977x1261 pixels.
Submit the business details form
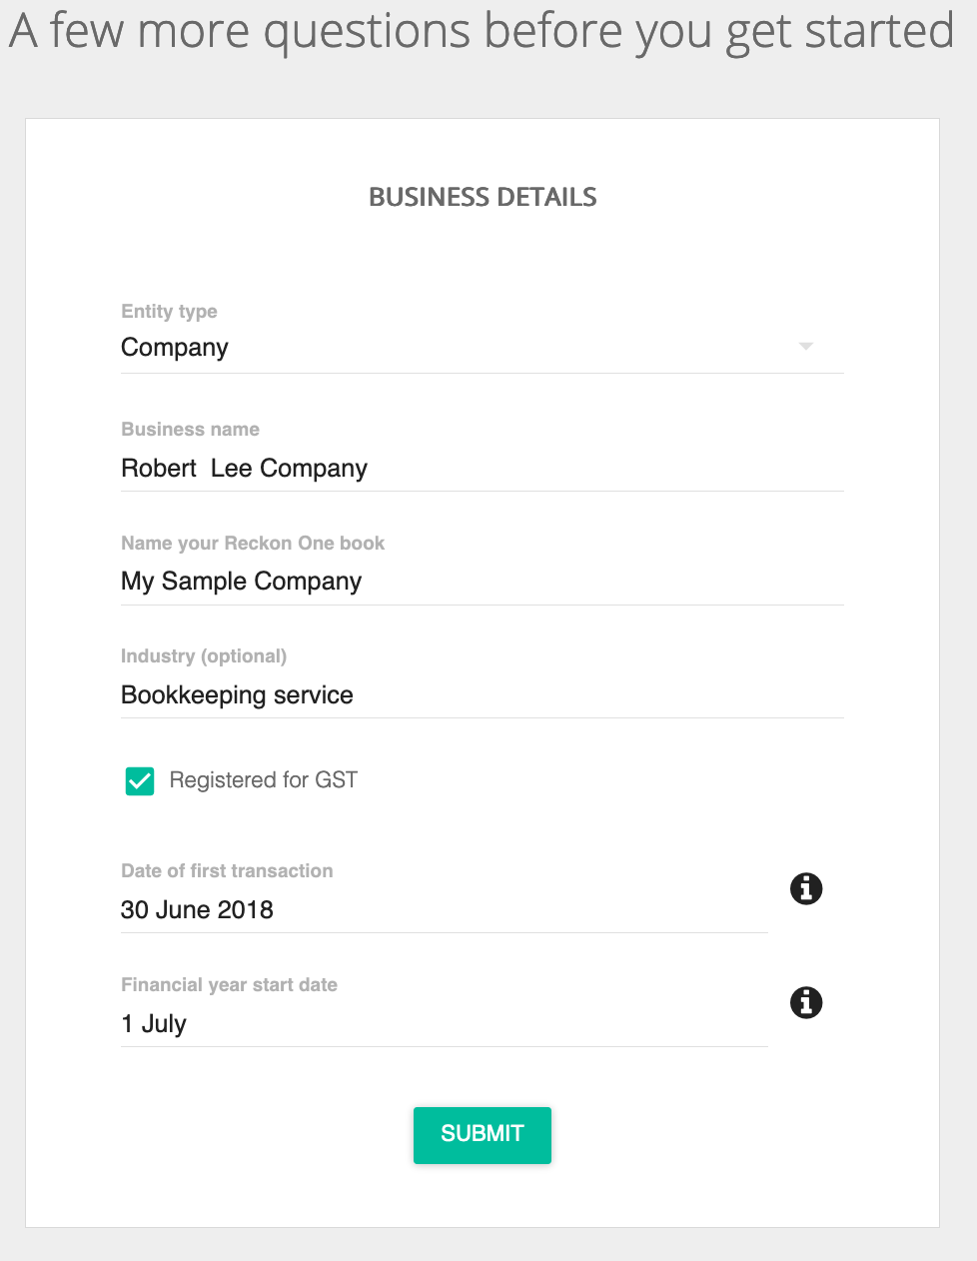tap(483, 1134)
